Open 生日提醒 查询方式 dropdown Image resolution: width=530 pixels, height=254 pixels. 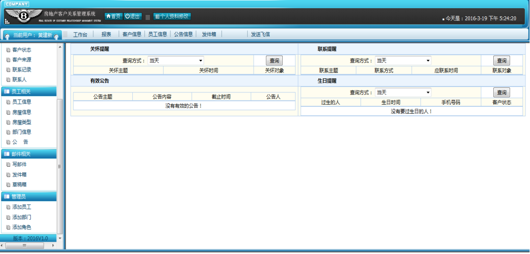click(x=403, y=92)
